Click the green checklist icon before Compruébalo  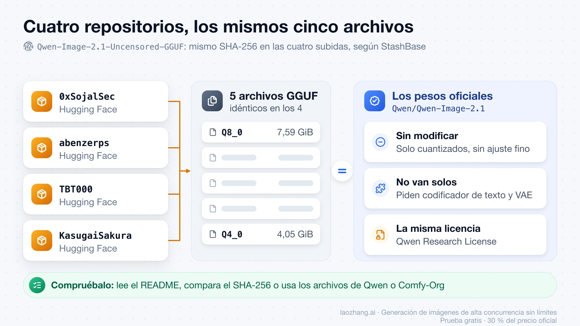pos(37,285)
